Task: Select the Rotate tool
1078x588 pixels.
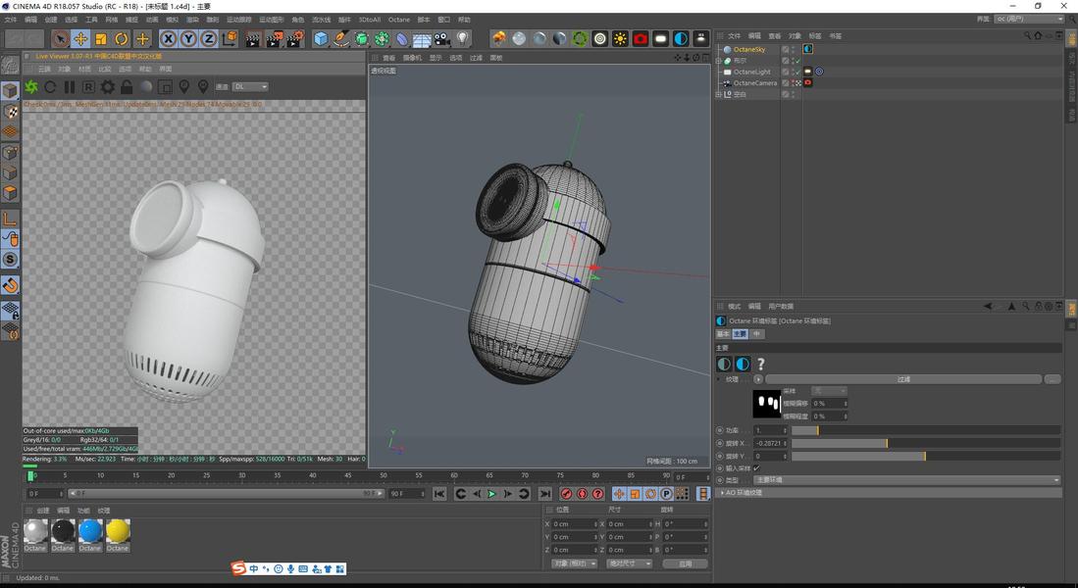Action: click(x=121, y=39)
